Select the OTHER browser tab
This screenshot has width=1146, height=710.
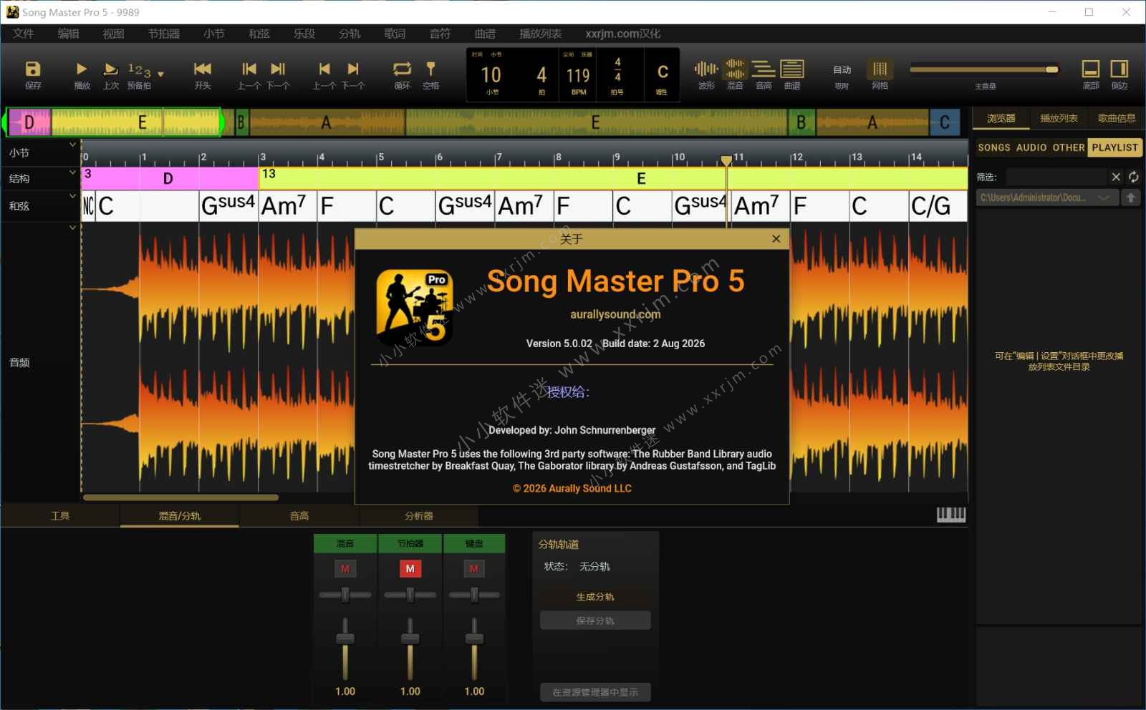1069,147
